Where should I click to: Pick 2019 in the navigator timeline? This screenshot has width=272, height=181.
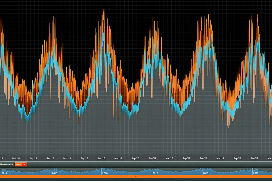pos(256,173)
